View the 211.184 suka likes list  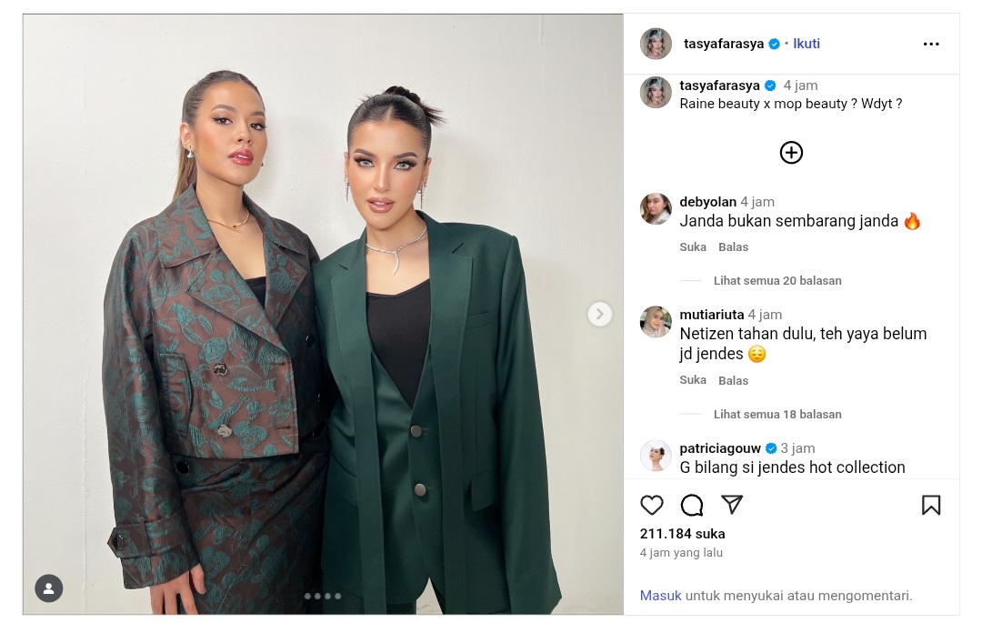682,534
